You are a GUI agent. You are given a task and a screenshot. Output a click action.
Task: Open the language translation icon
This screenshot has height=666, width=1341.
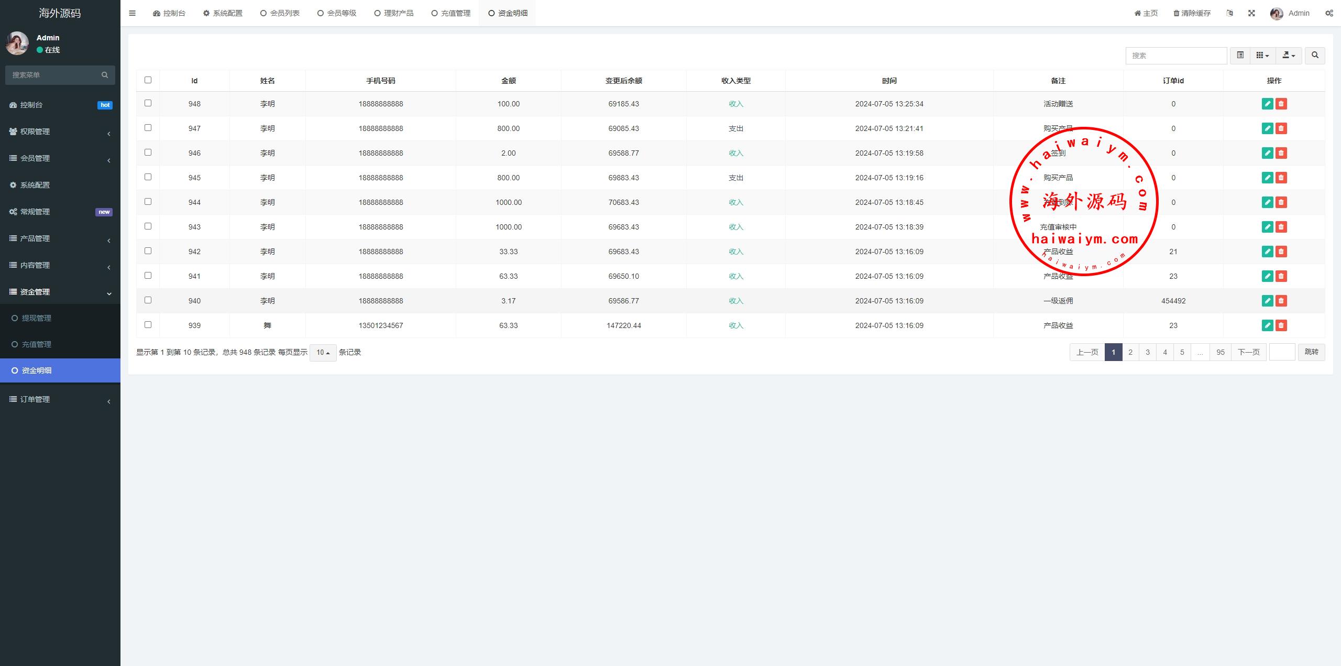coord(1229,13)
